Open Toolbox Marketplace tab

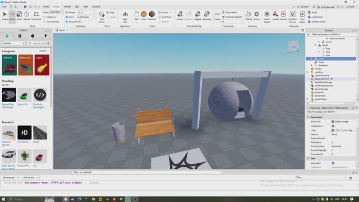(7, 36)
